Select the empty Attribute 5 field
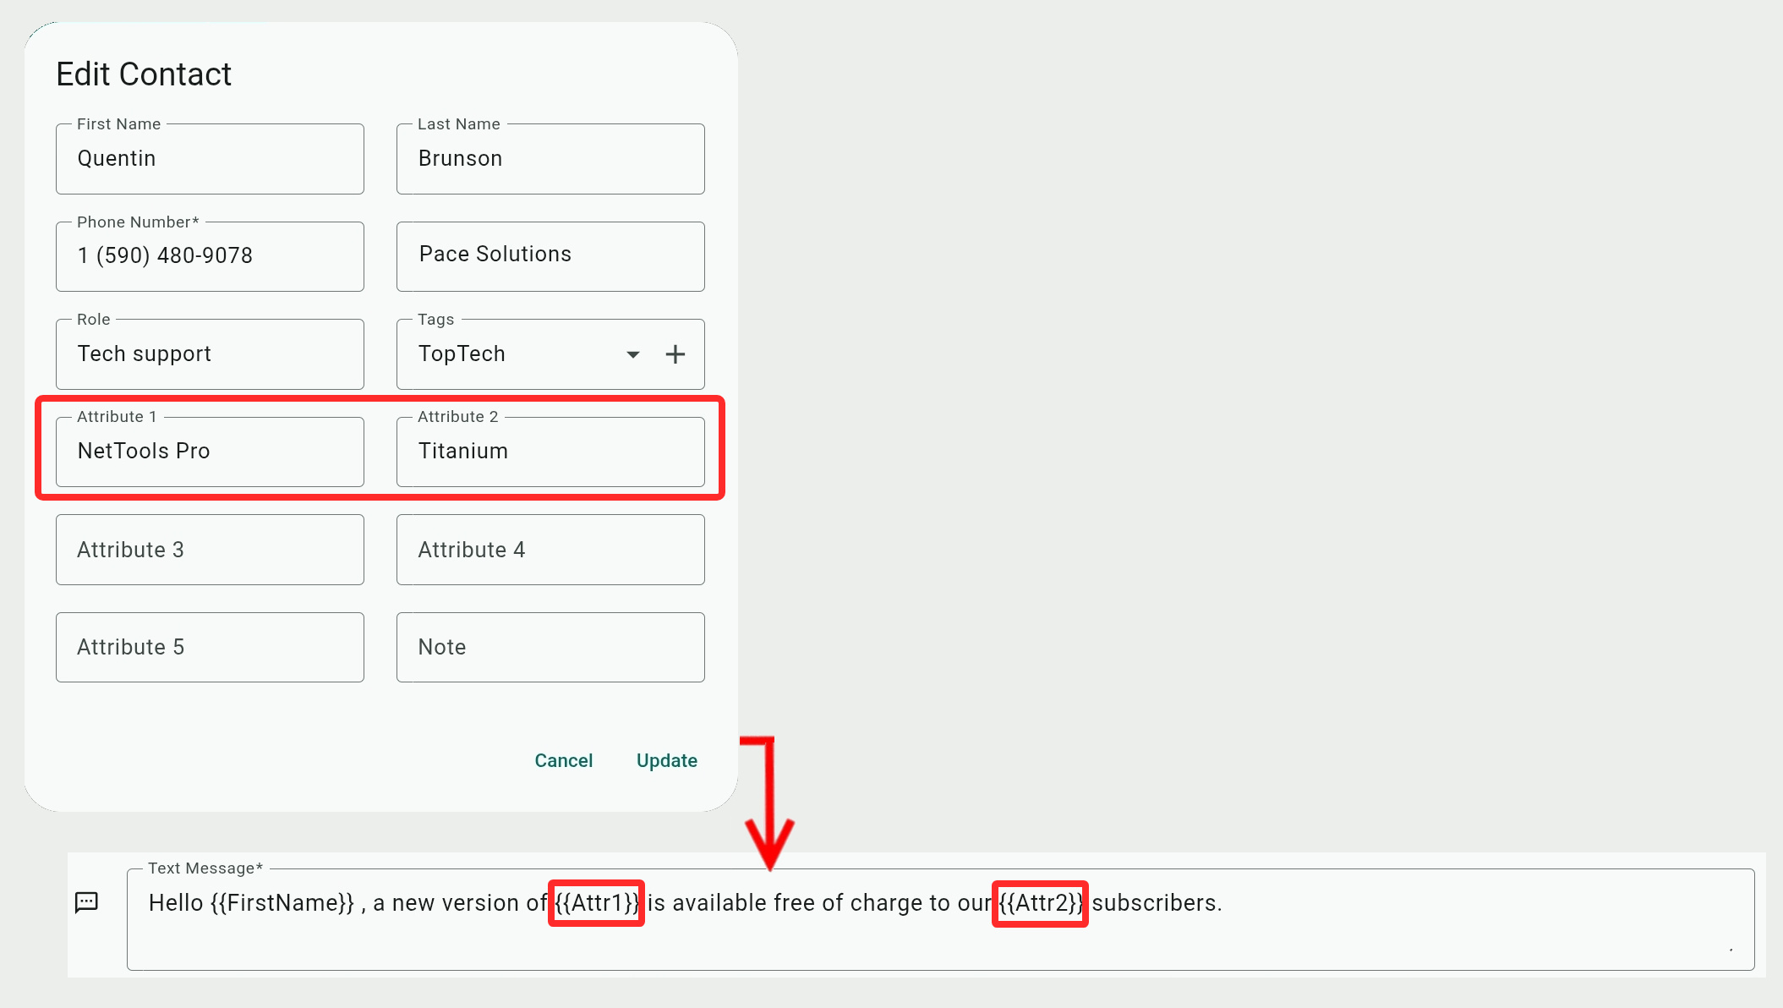Viewport: 1783px width, 1008px height. 210,647
